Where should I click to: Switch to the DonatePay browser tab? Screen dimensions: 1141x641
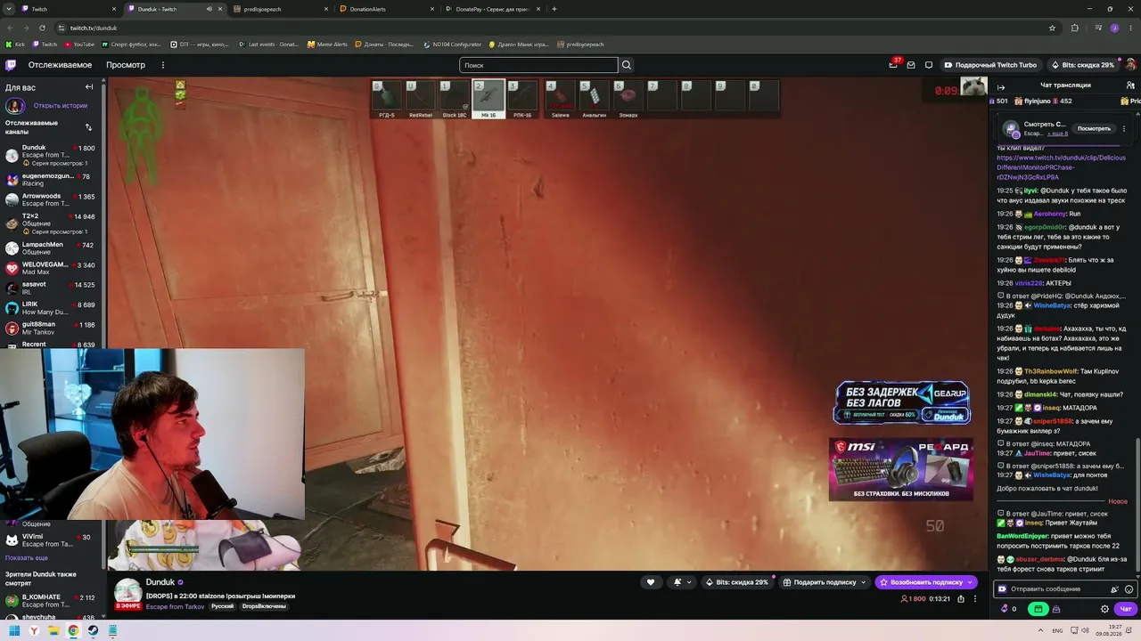(x=493, y=9)
